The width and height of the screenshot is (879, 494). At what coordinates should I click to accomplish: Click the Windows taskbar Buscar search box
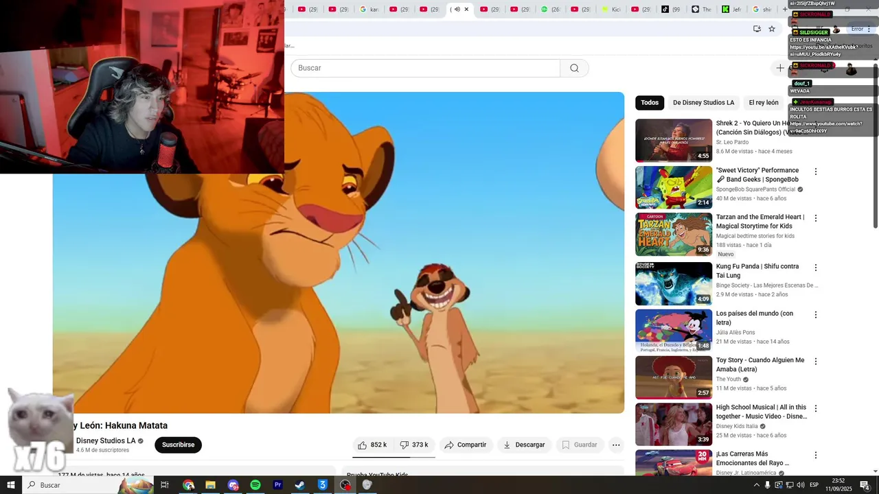(87, 485)
